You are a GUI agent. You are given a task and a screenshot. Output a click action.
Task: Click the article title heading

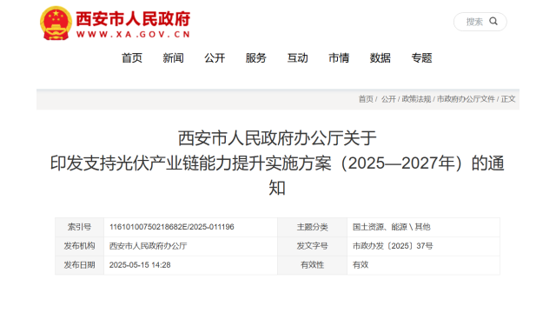point(277,163)
